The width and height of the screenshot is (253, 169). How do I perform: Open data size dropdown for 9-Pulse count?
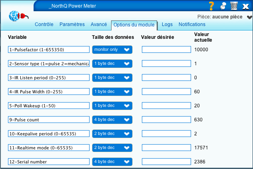(x=112, y=120)
